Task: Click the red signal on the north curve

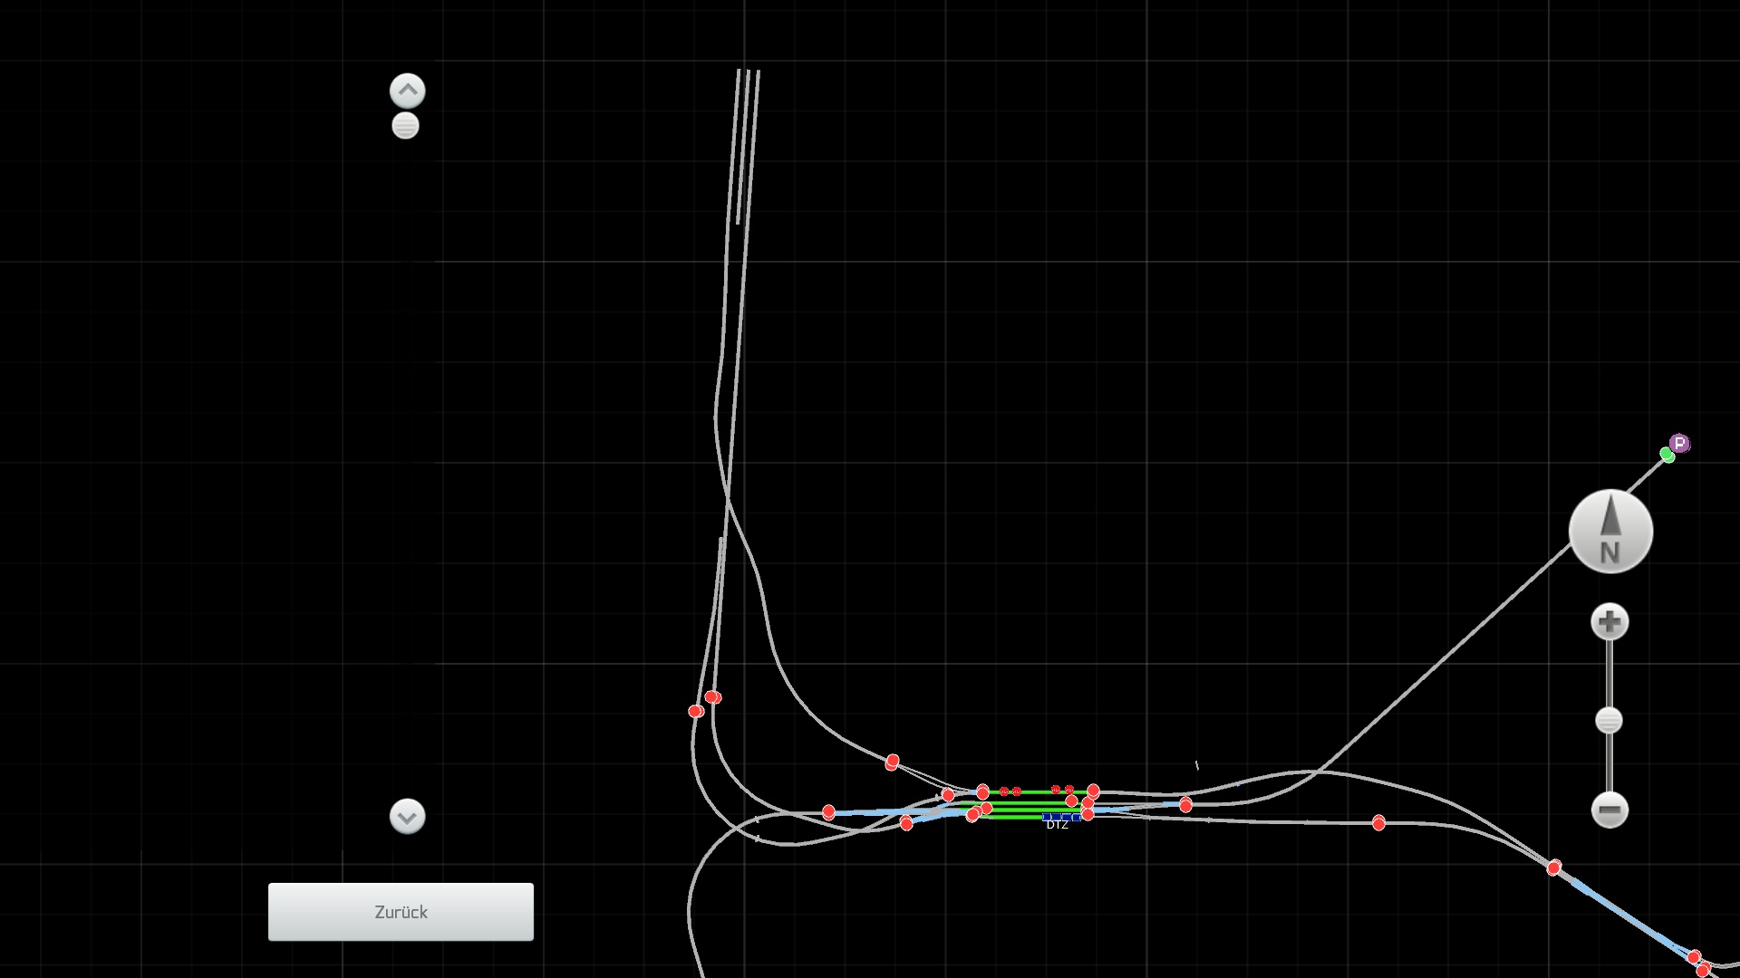Action: tap(893, 762)
